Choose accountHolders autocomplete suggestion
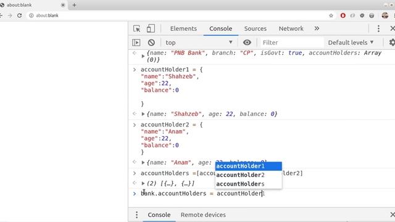This screenshot has height=222, width=395. click(x=248, y=184)
